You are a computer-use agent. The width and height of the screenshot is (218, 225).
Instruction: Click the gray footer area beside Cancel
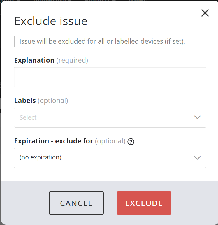click(25, 203)
